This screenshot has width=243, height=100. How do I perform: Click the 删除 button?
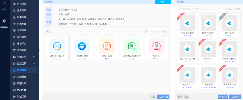tap(186, 97)
